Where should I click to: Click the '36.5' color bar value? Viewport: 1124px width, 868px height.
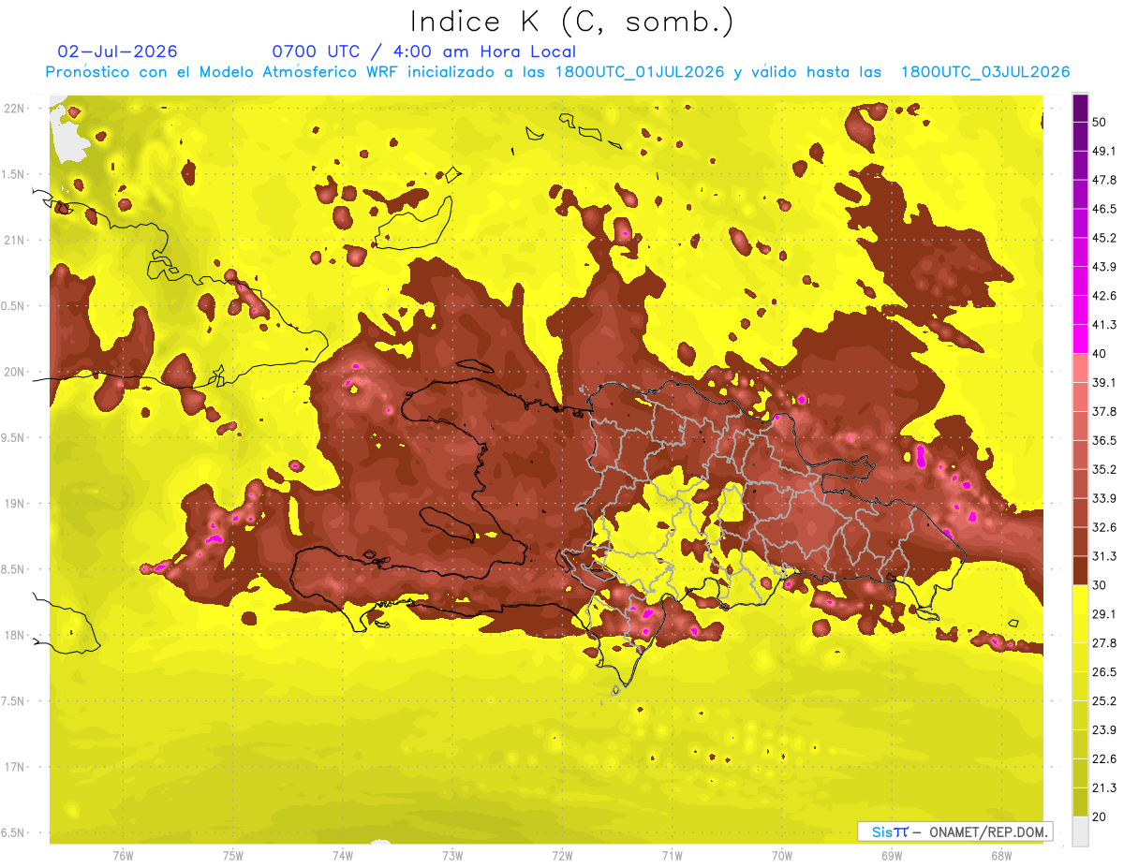pos(1103,440)
